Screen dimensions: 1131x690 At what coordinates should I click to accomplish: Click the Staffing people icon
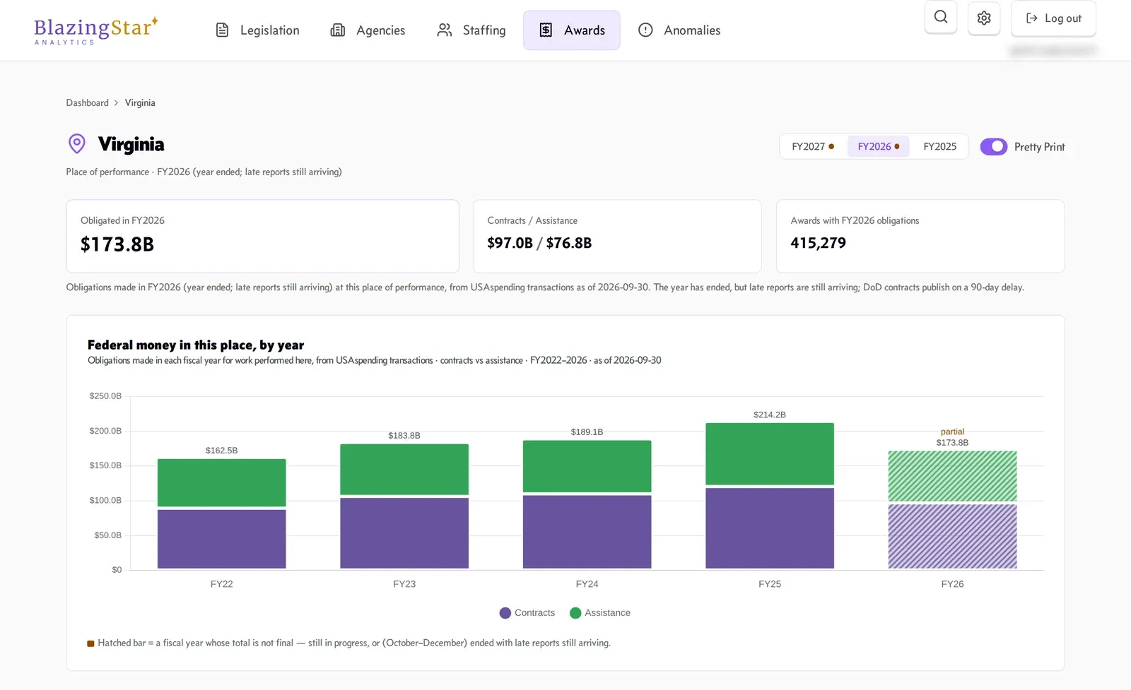tap(445, 30)
